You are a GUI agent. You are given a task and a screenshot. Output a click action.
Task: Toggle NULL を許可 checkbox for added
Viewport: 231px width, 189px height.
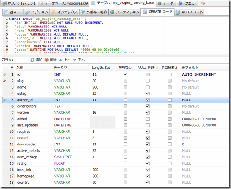[x=148, y=119]
